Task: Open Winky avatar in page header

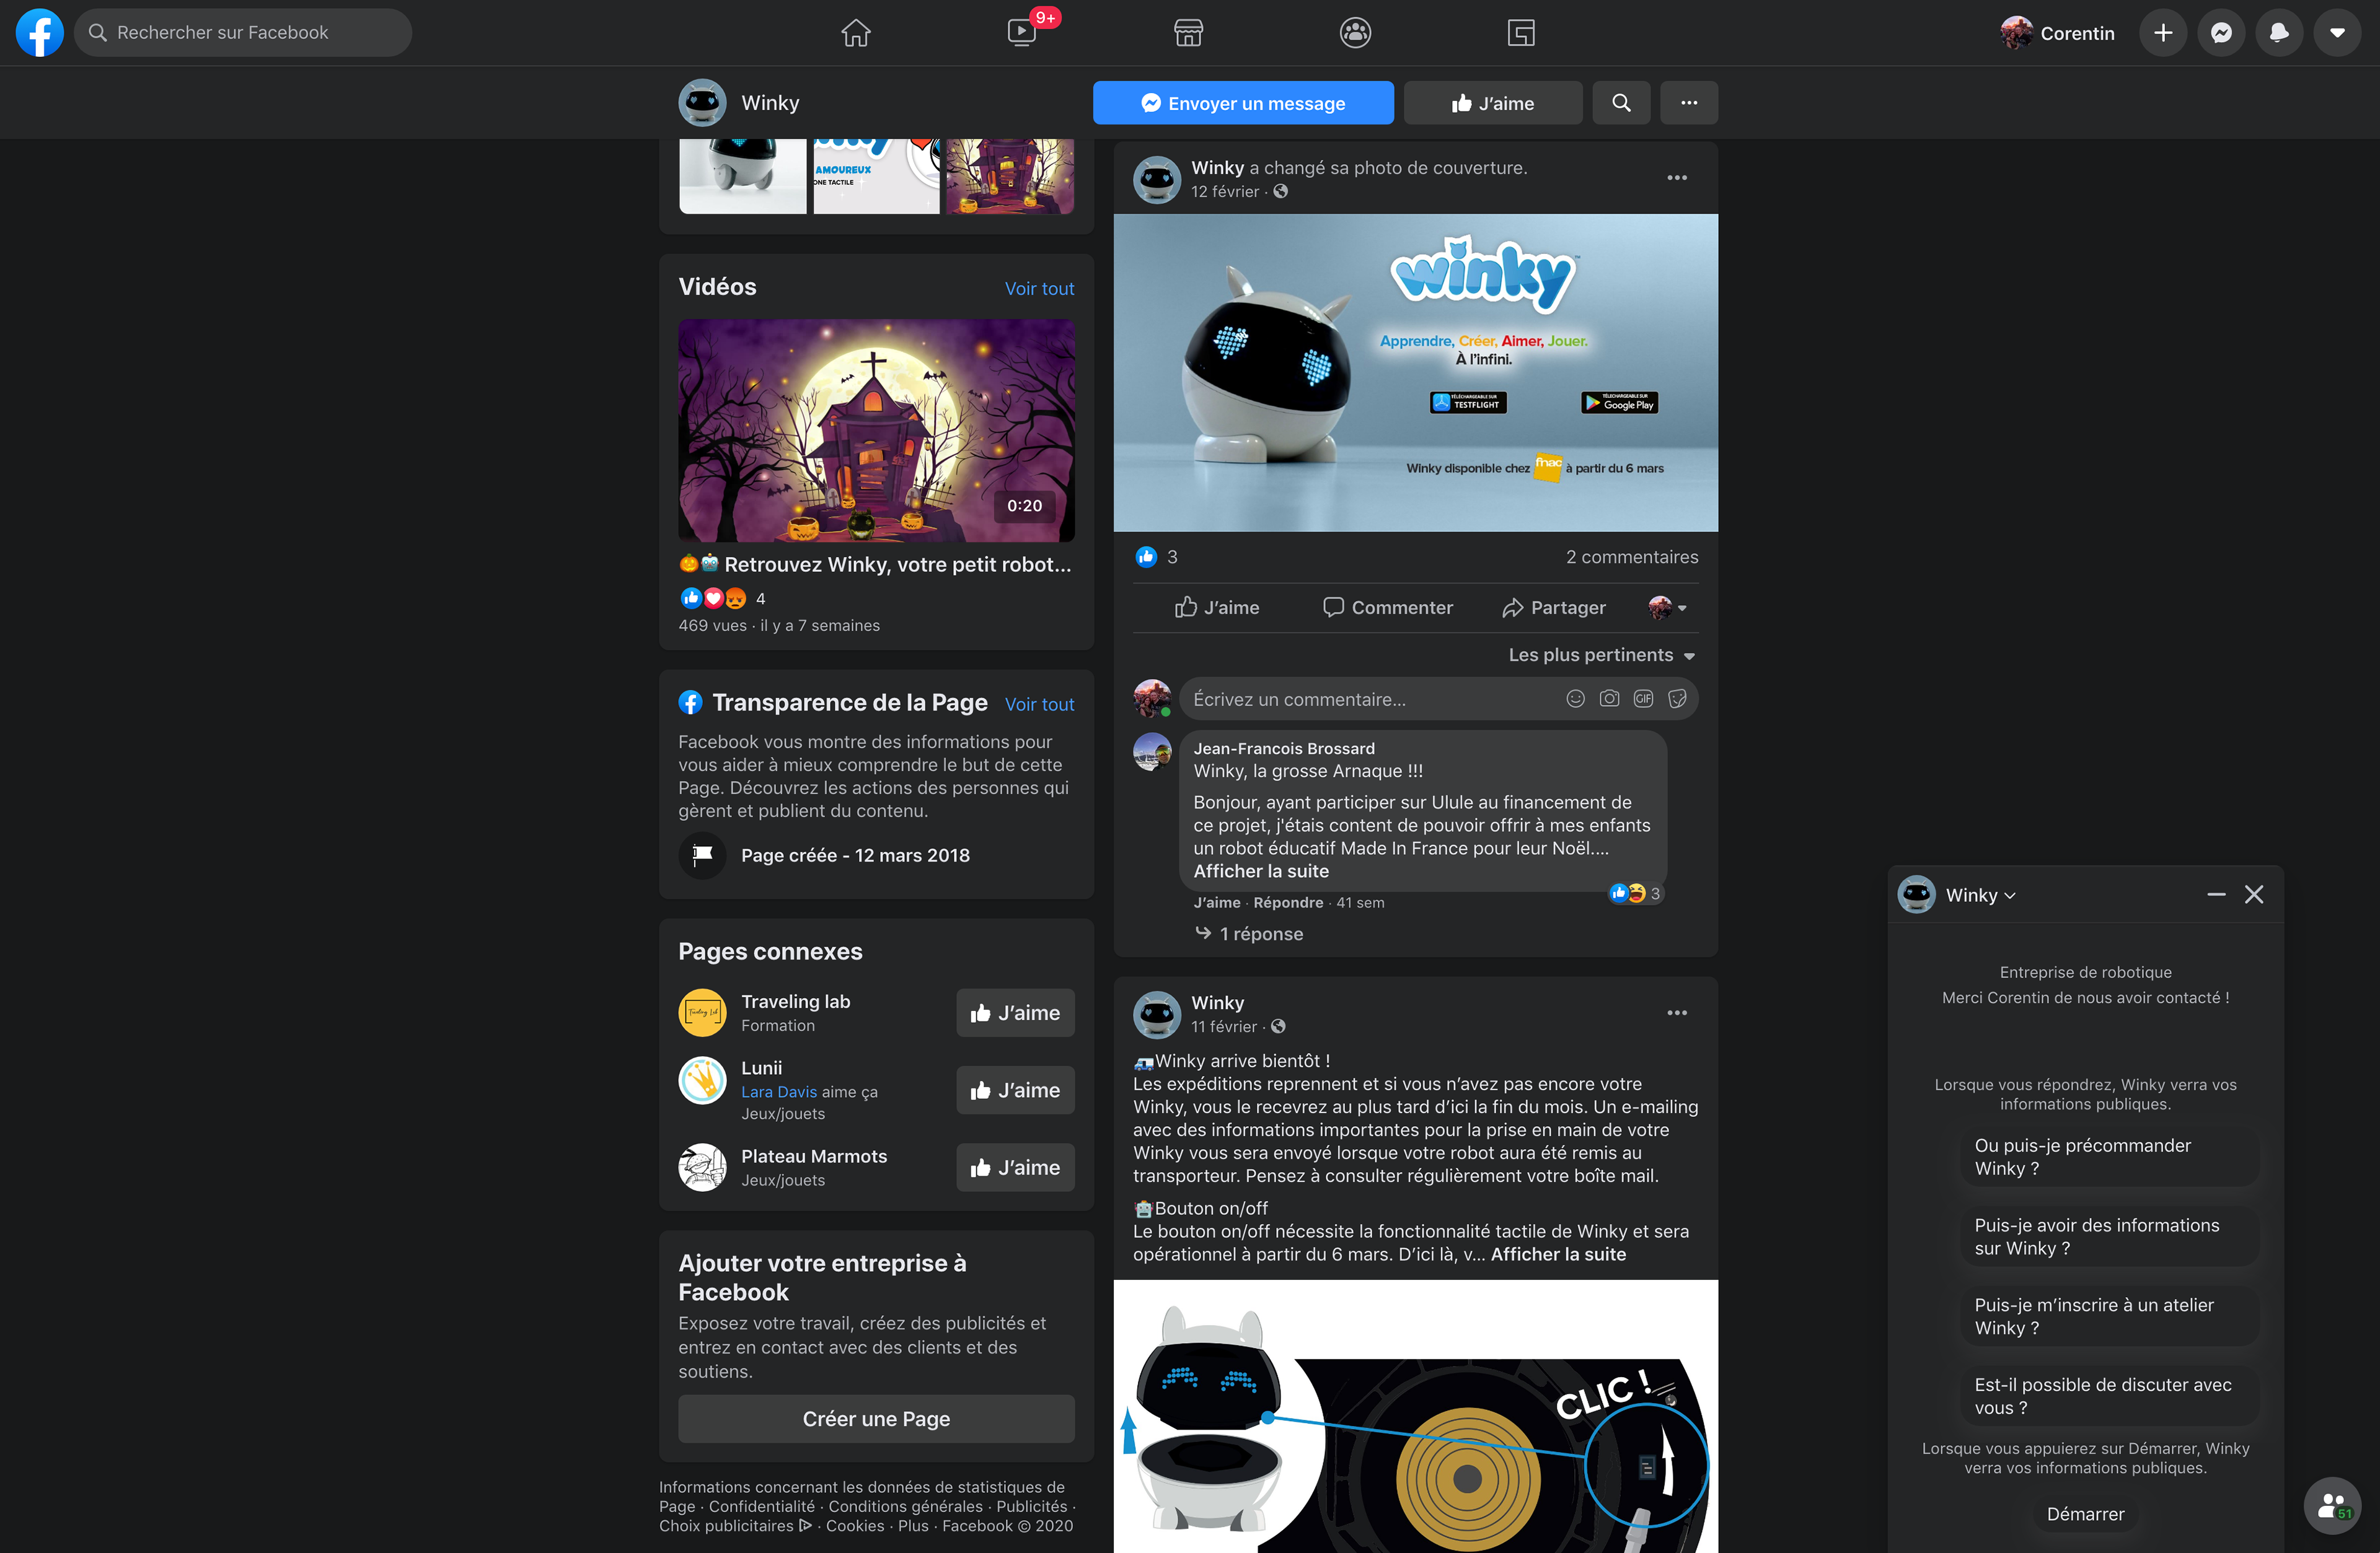Action: click(702, 103)
